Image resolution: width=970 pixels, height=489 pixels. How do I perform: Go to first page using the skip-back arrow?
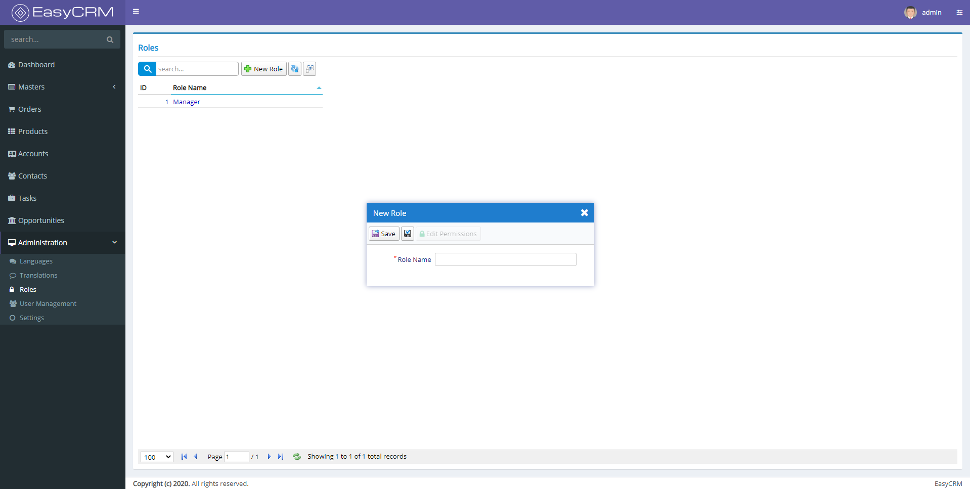coord(184,457)
